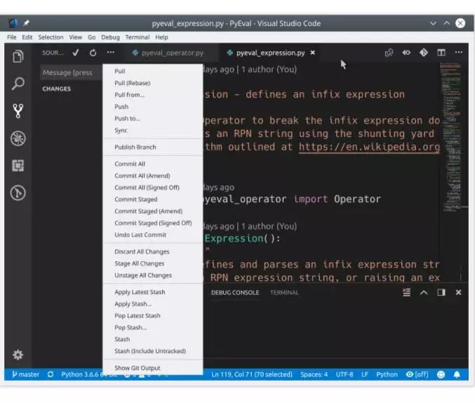Open editor more actions ellipsis
This screenshot has height=403, width=475.
(x=459, y=53)
